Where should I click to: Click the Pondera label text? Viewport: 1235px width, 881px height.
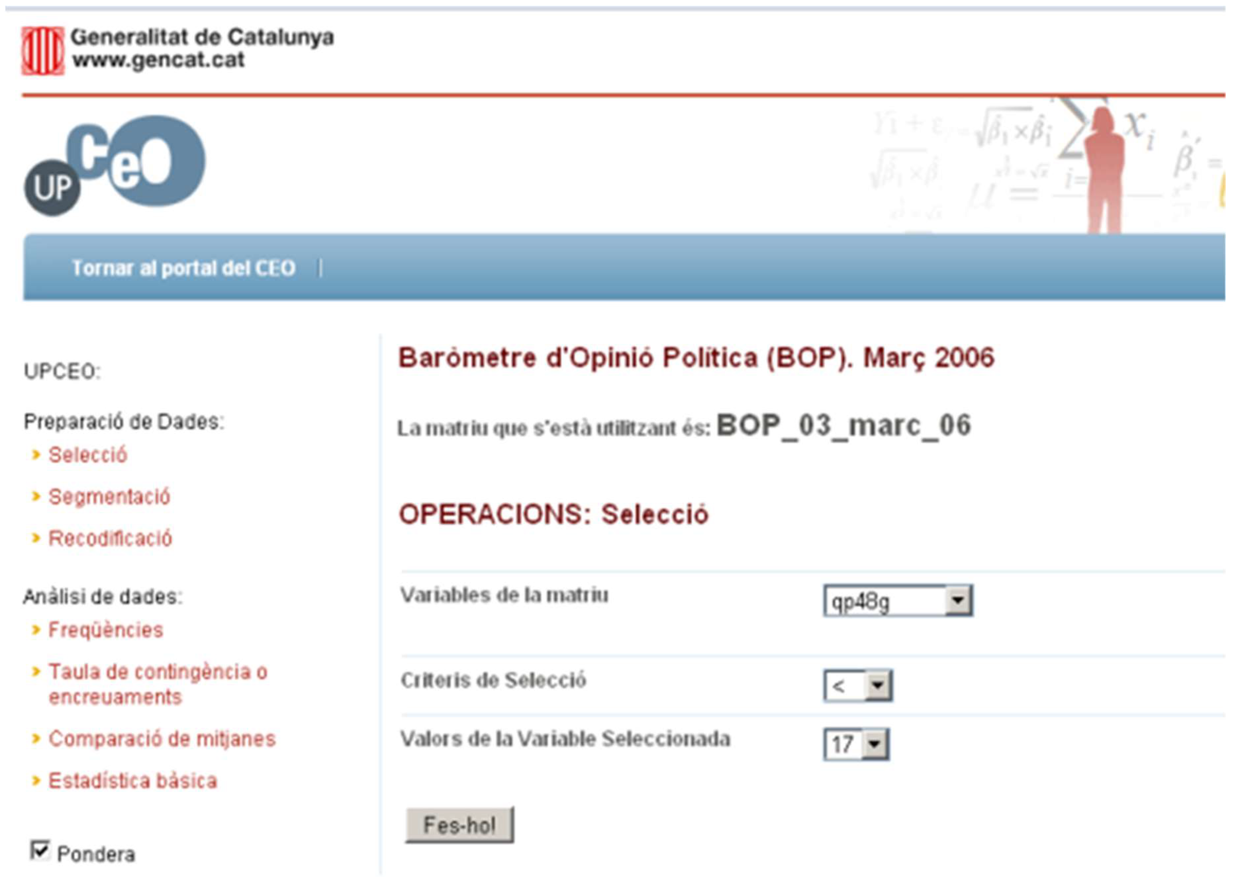pyautogui.click(x=96, y=855)
